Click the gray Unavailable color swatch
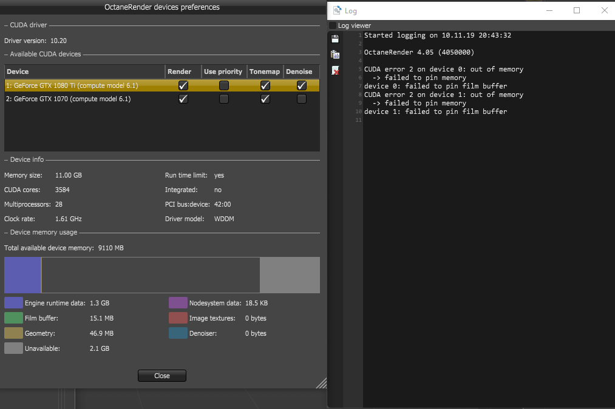 click(13, 348)
